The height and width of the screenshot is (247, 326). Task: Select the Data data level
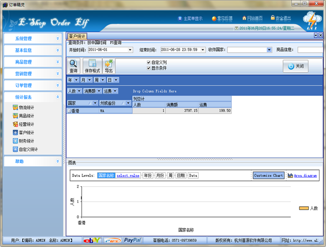(x=193, y=175)
